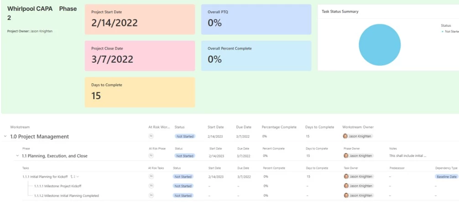Select the Days to Complete card
Screen dimensions: 459x202
[140, 92]
